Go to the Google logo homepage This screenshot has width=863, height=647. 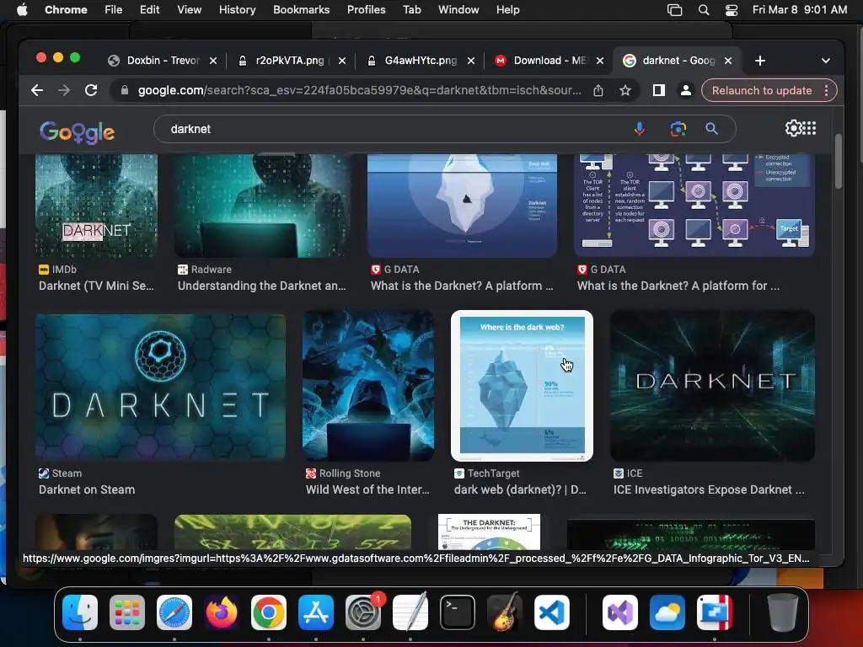[77, 132]
